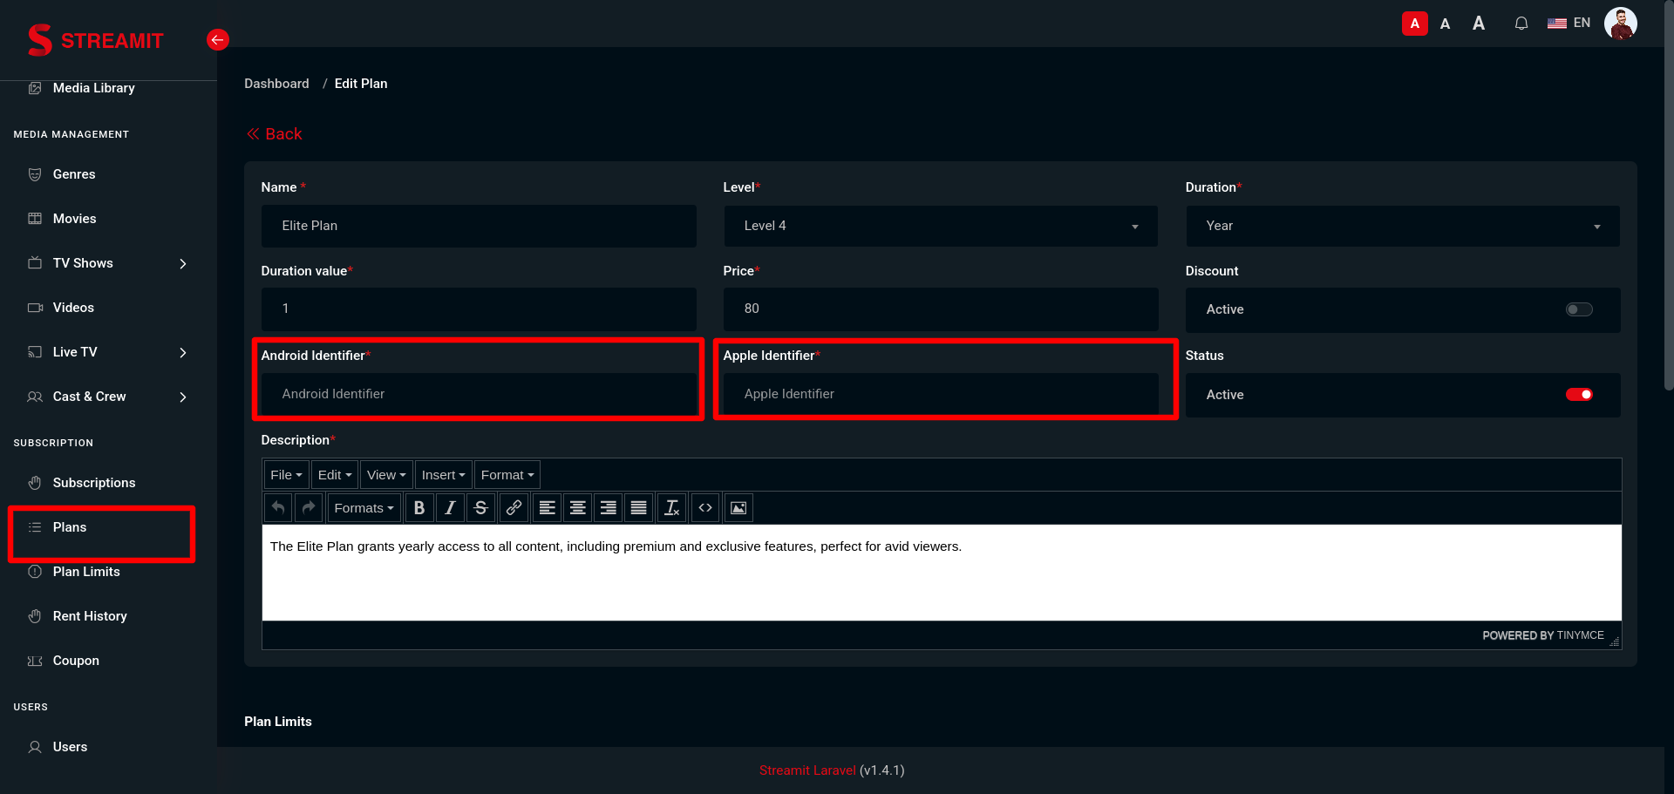Enable the Discount Active toggle
Image resolution: width=1674 pixels, height=794 pixels.
(1579, 309)
